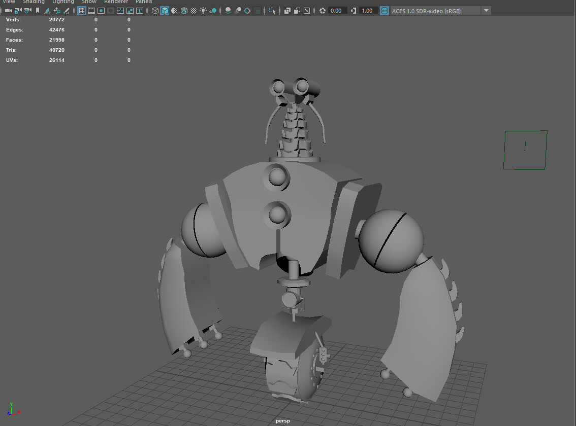Viewport: 576px width, 426px height.
Task: Show the film gate overlay
Action: [92, 10]
